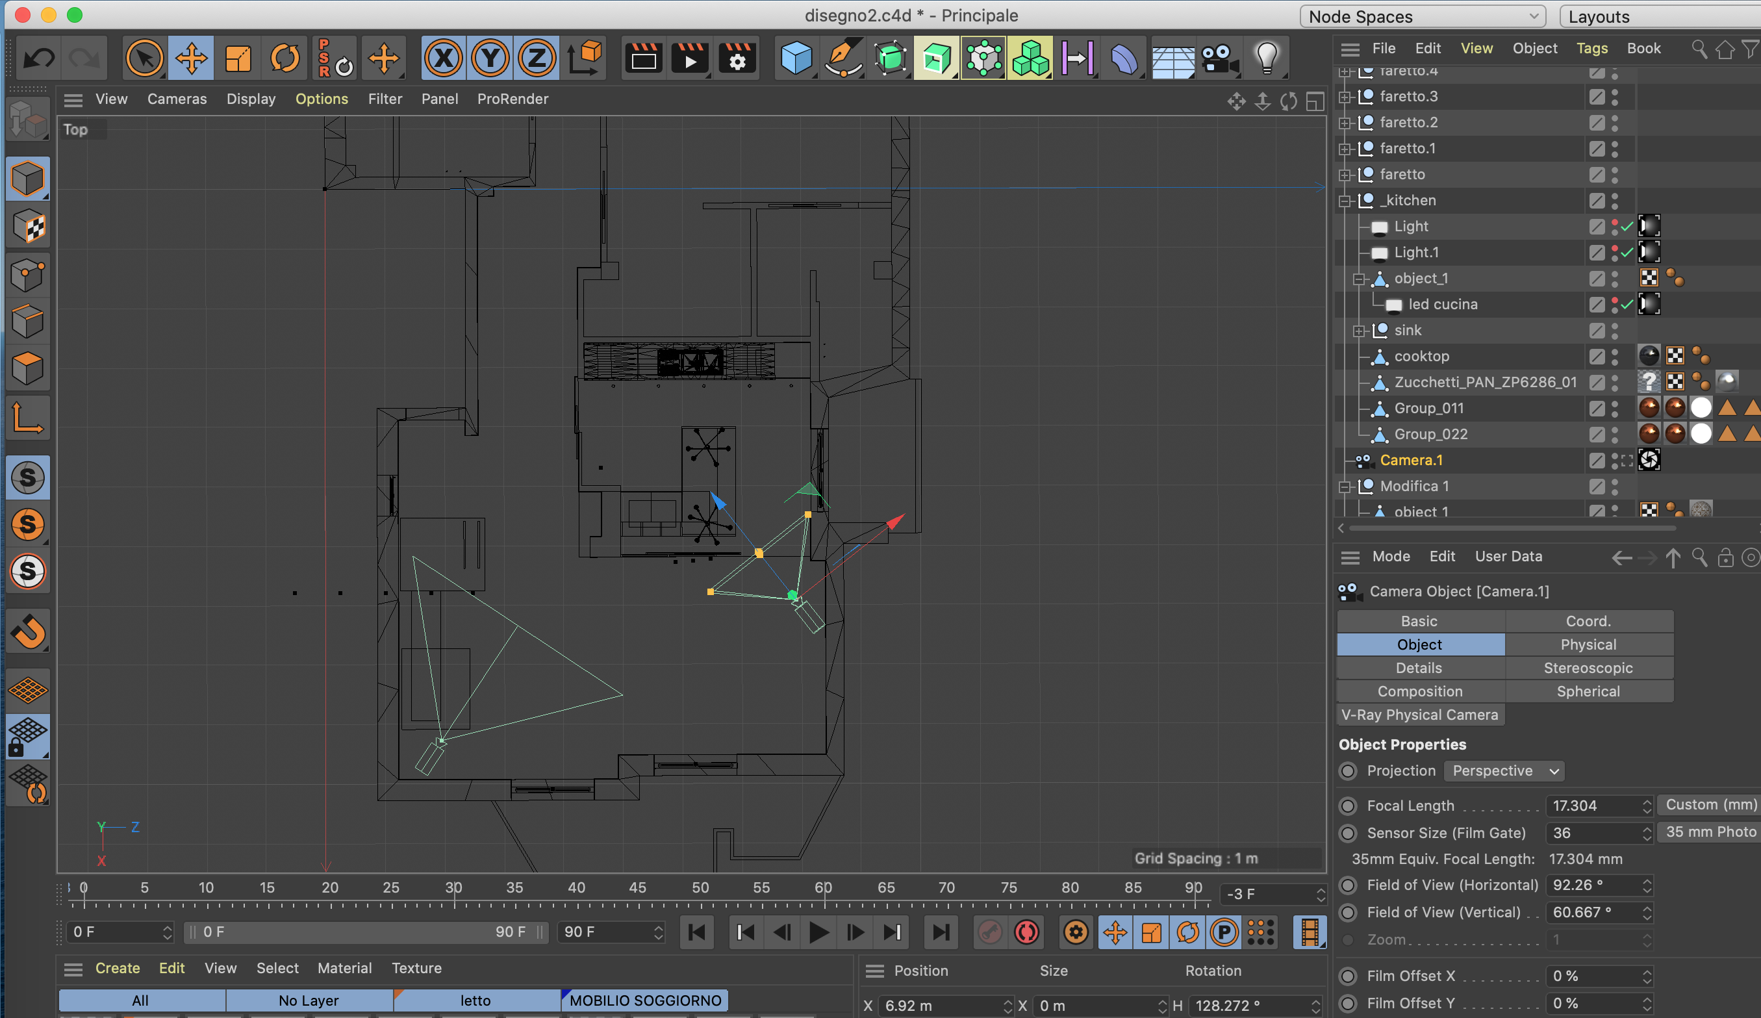The image size is (1761, 1018).
Task: Switch to the Physical tab
Action: click(1588, 644)
